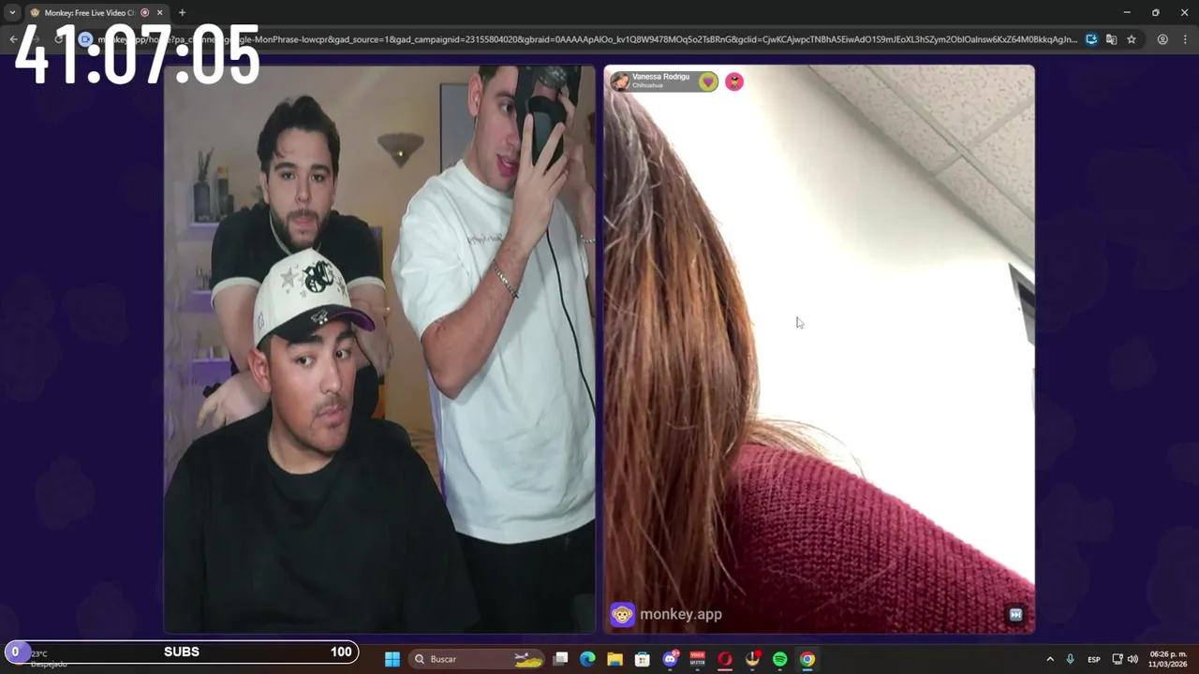
Task: Expand hidden system tray icons
Action: click(x=1049, y=659)
